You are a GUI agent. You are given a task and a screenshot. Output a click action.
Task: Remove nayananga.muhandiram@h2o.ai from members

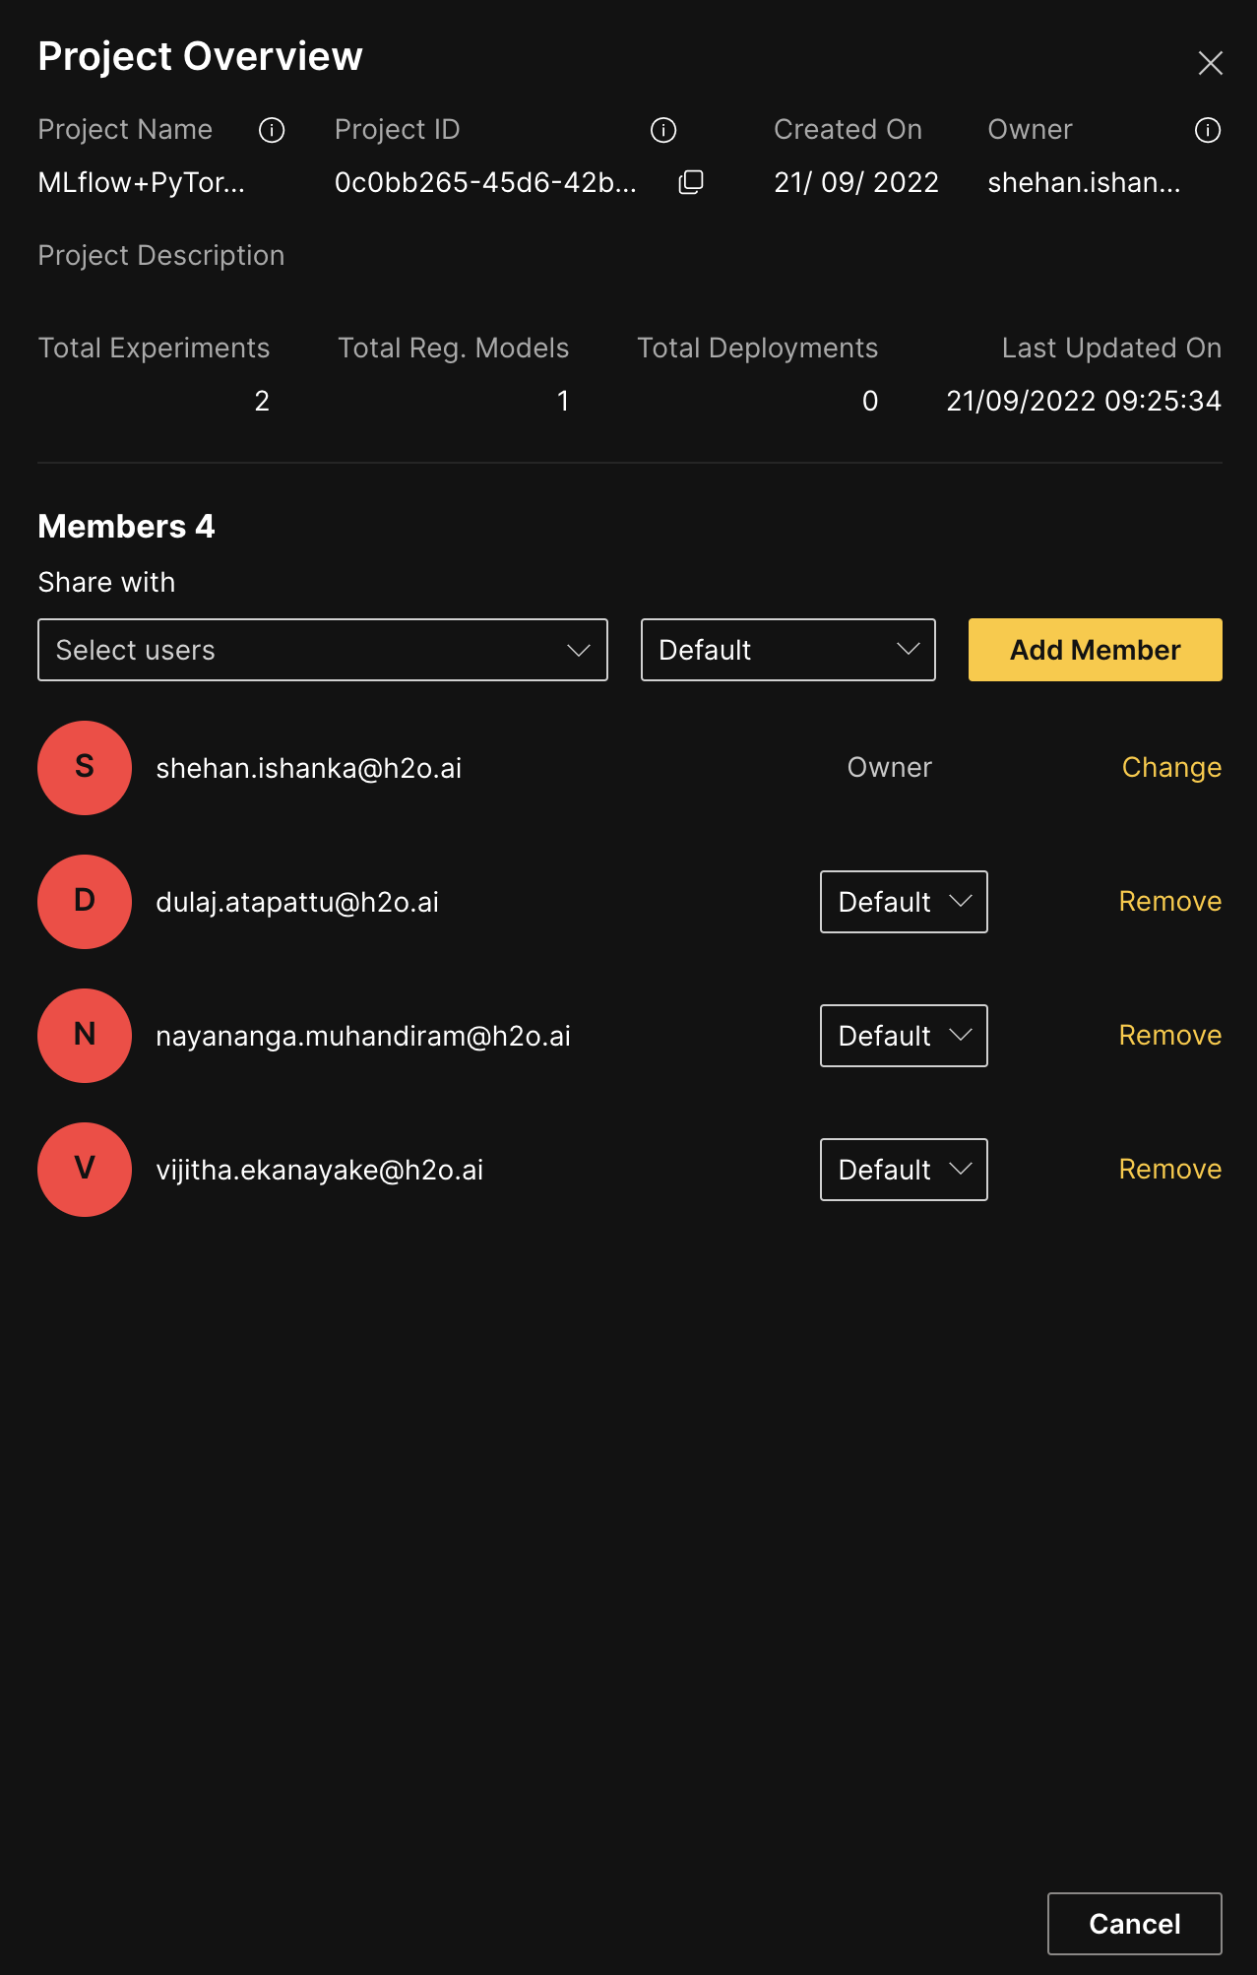pos(1169,1036)
